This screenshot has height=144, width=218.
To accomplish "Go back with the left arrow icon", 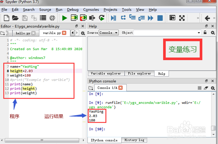I will [x=207, y=18].
